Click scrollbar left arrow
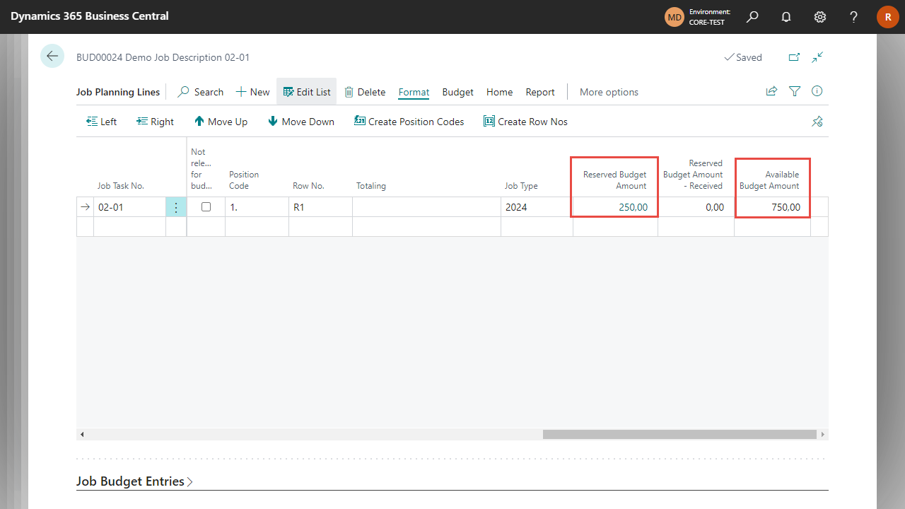The image size is (905, 509). click(81, 434)
